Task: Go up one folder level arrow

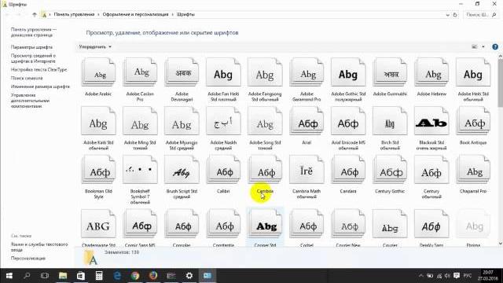Action: [x=35, y=14]
